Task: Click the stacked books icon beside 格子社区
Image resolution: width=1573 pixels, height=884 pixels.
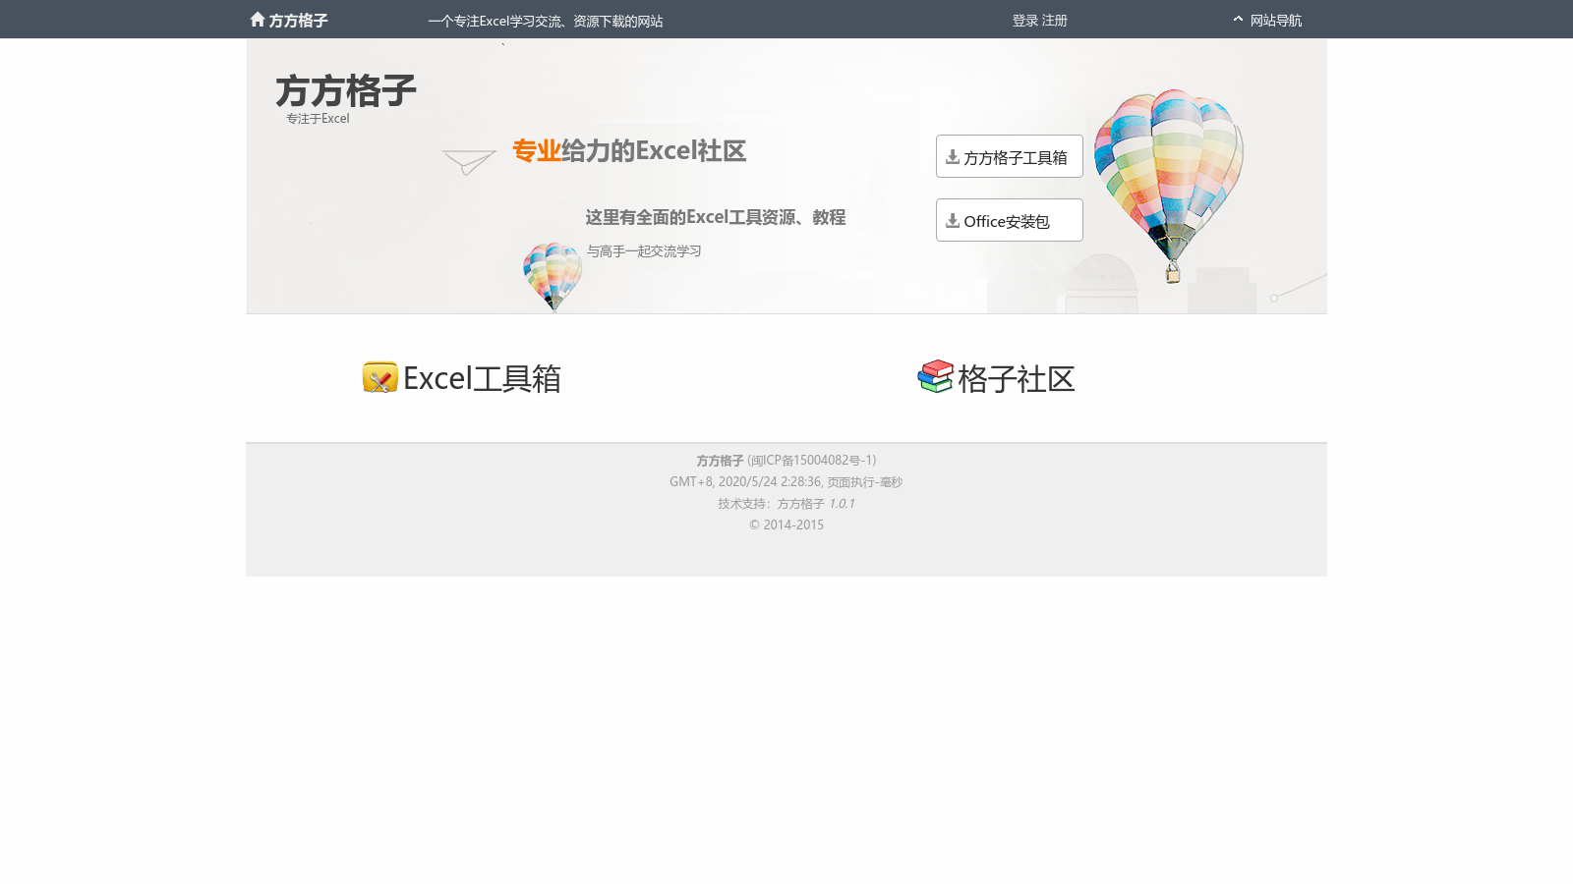Action: coord(936,376)
